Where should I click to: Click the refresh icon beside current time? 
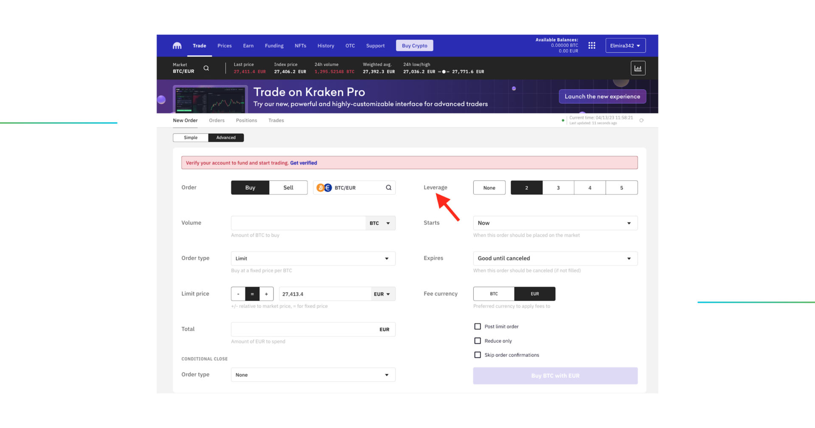641,121
